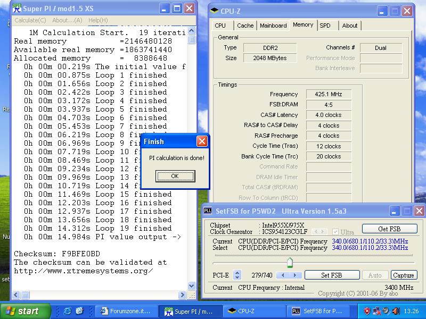Click the 425.1 MHz frequency value
The image size is (426, 319).
click(329, 94)
